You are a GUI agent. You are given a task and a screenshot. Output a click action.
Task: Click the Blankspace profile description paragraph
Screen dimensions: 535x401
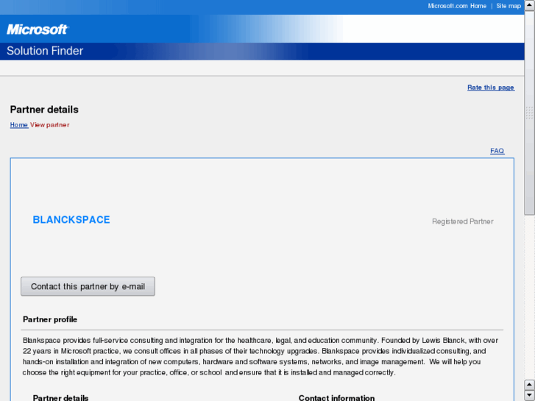tap(261, 356)
